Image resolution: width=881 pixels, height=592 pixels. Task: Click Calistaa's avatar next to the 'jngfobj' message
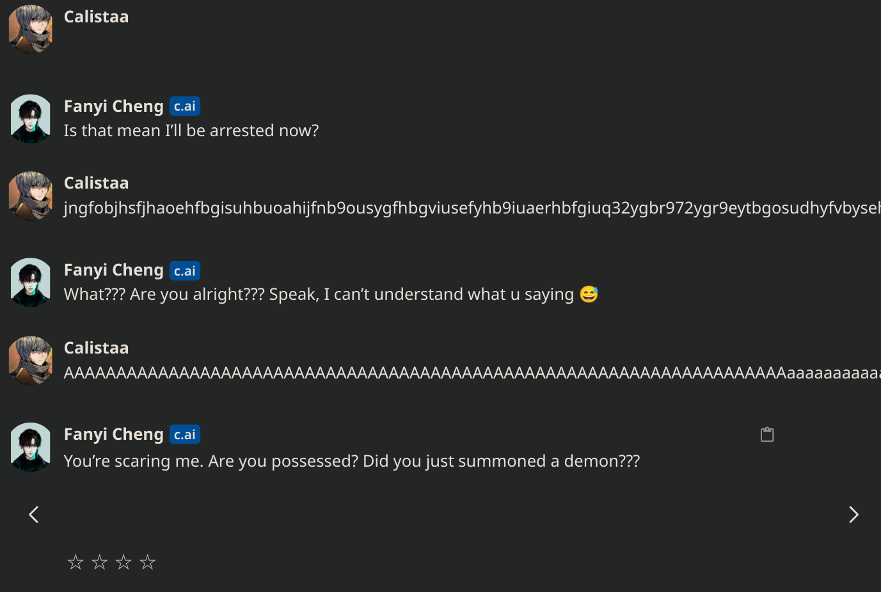[x=30, y=196]
